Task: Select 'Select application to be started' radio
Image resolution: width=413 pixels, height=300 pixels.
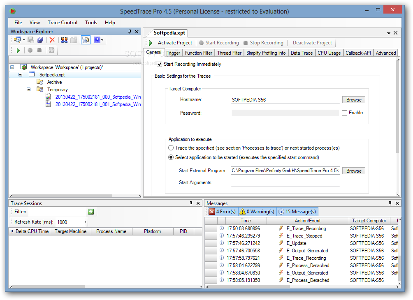Action: coord(171,157)
